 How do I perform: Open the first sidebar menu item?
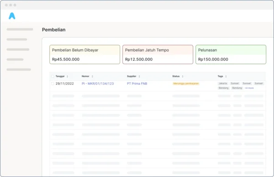tap(20, 29)
